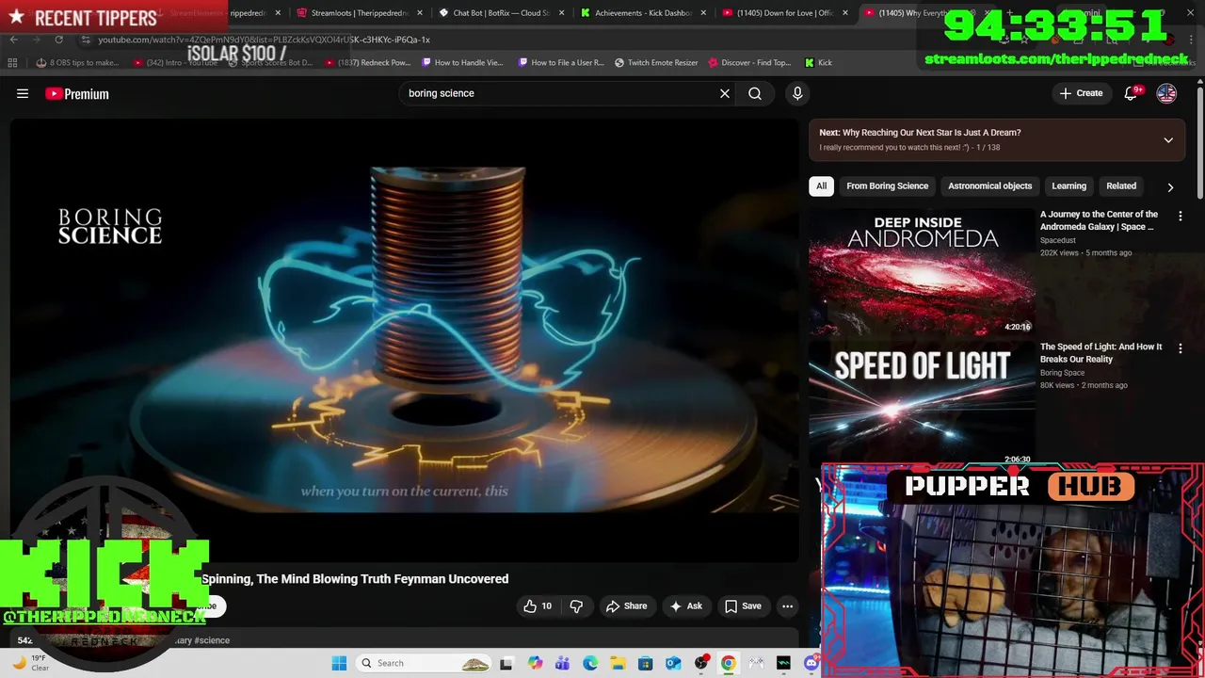Switch to the Achievements Kick Dashboard tab
The image size is (1205, 678).
(644, 13)
